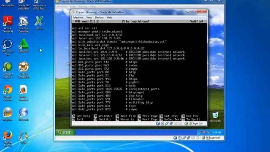Click keyboard capture icon beside Right Ctrl in Coppers

(190, 123)
